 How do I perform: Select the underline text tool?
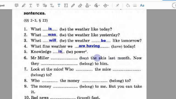(31, 5)
